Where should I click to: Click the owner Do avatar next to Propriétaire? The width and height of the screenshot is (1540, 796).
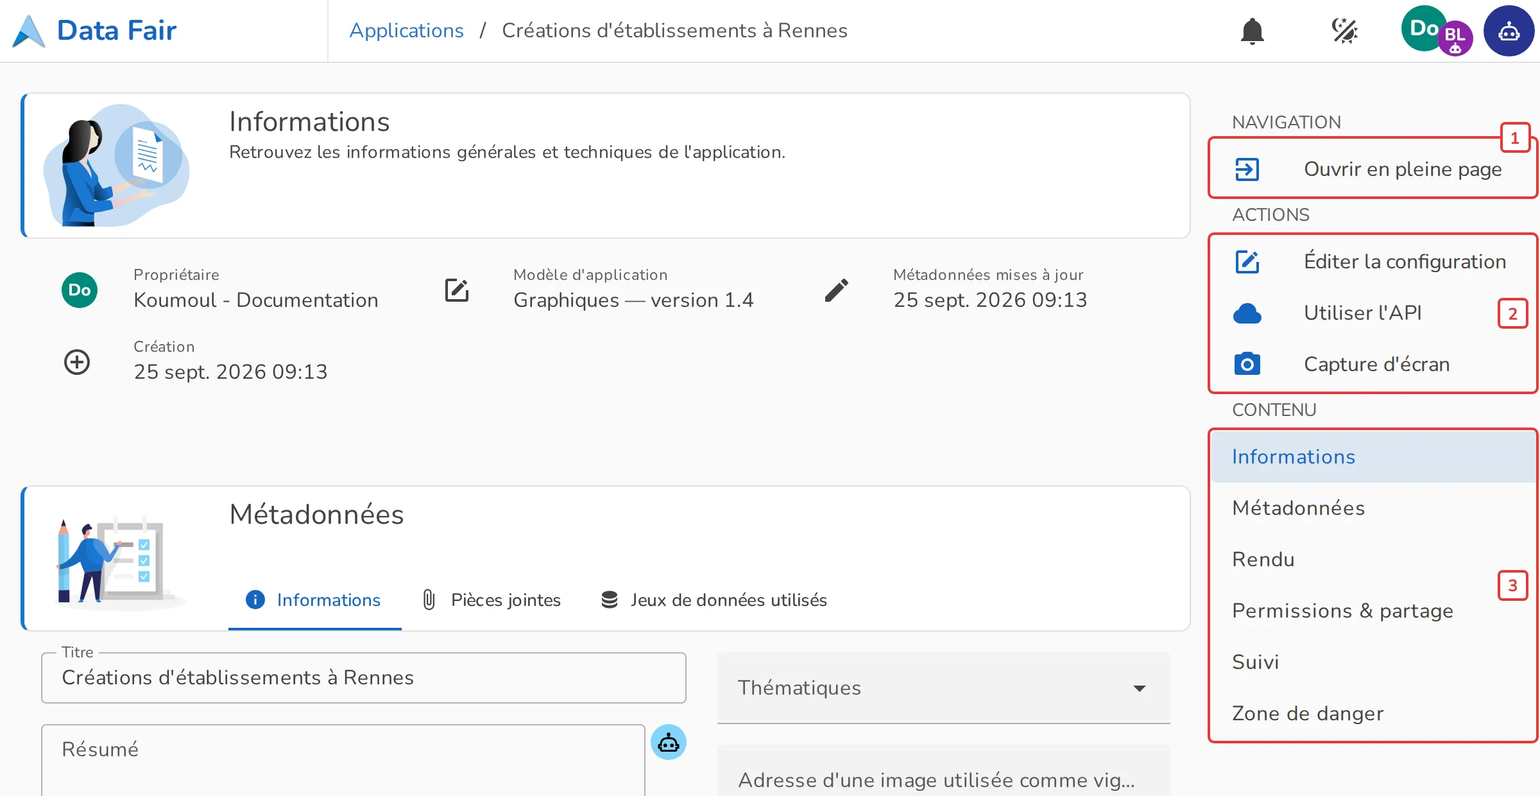[x=80, y=290]
